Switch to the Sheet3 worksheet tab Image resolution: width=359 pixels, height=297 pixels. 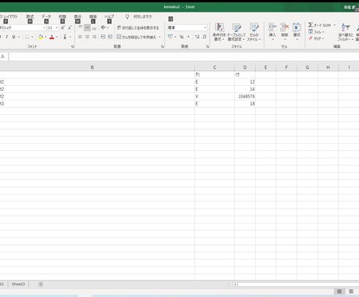click(x=18, y=284)
